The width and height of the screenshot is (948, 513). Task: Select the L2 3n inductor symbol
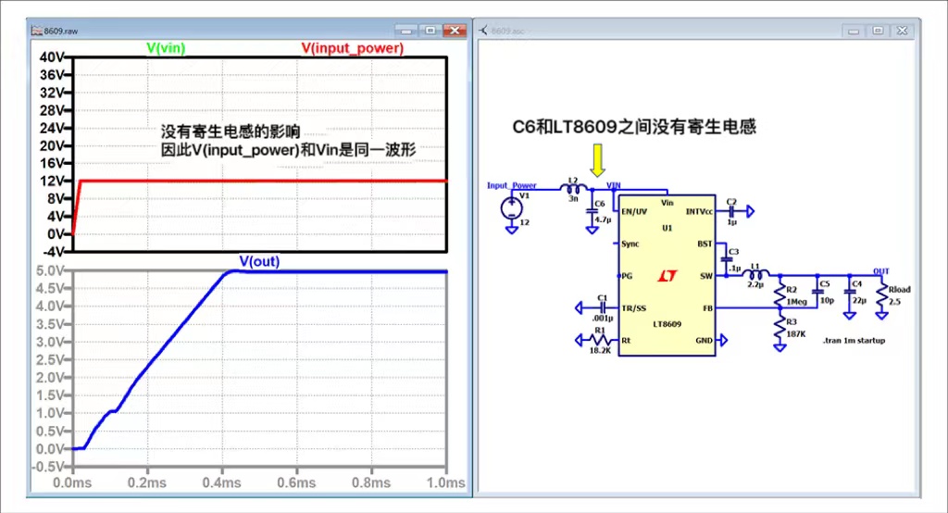pos(572,189)
